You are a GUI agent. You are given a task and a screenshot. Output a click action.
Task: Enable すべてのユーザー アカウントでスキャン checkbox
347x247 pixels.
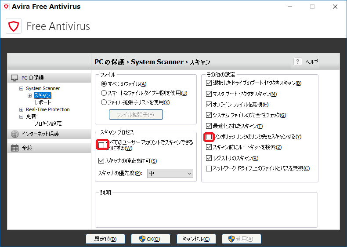pos(101,145)
